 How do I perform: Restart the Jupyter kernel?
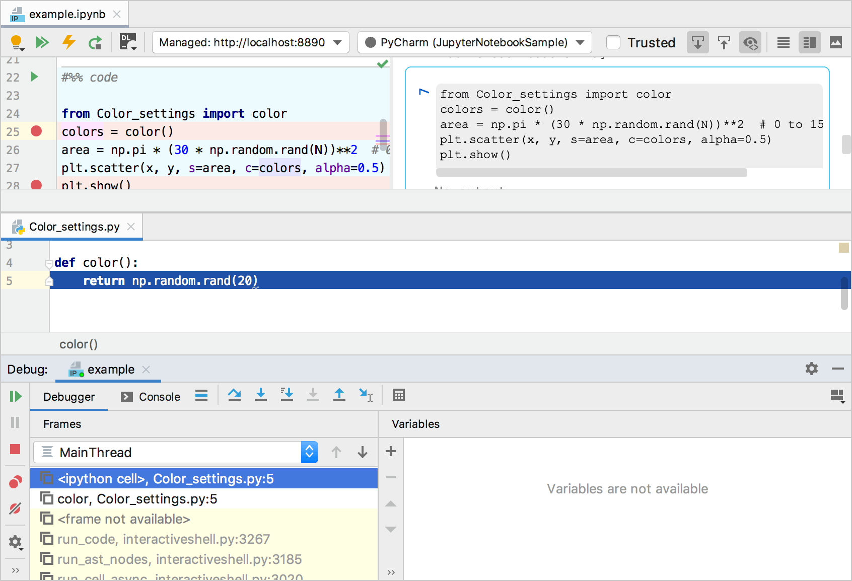pyautogui.click(x=96, y=42)
